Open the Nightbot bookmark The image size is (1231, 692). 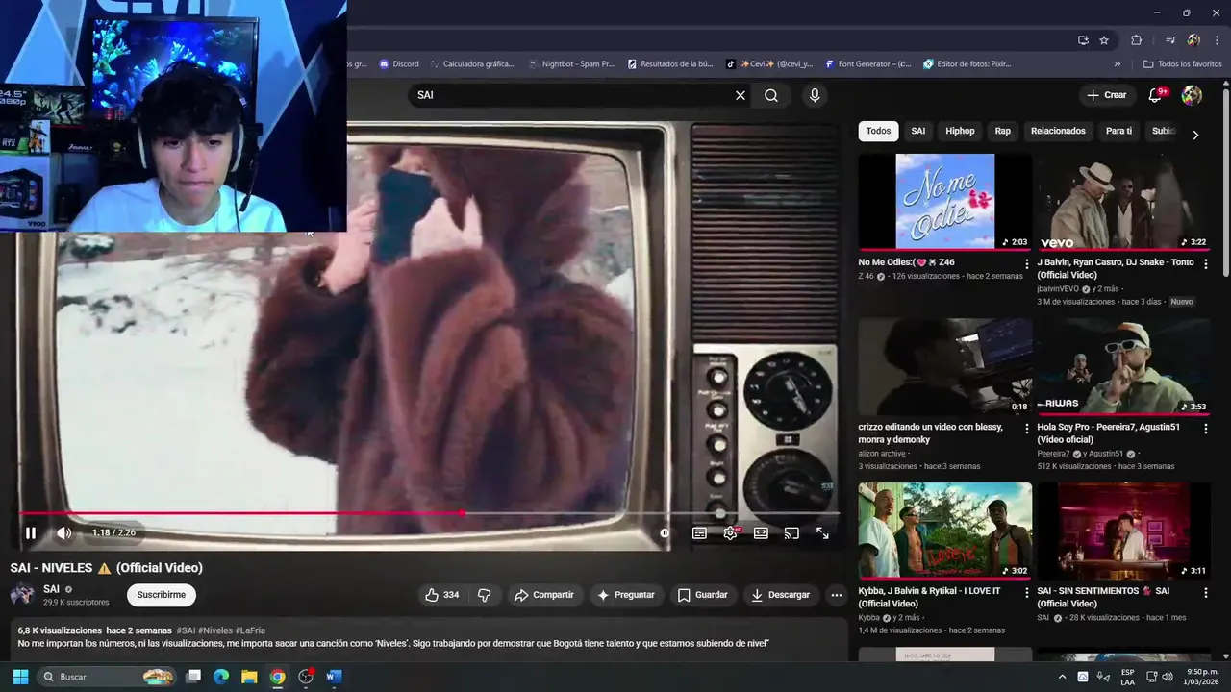coord(571,64)
